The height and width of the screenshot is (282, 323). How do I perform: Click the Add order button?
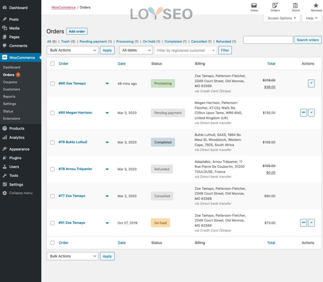(x=77, y=32)
